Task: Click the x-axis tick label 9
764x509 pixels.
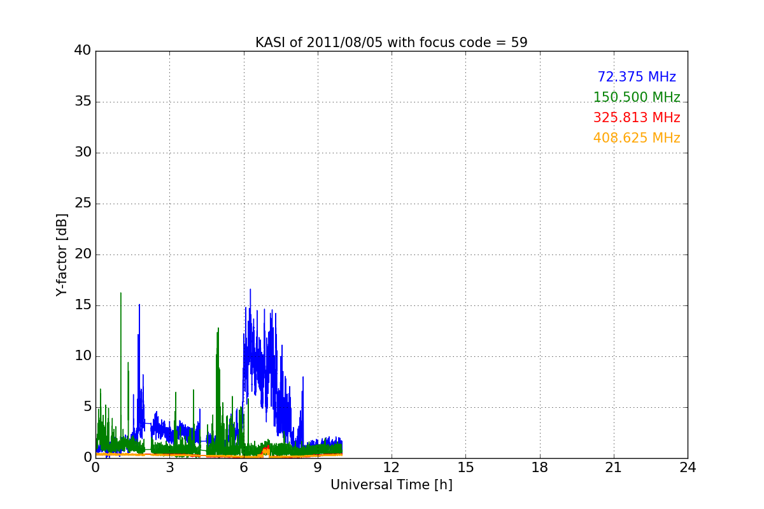Action: pyautogui.click(x=318, y=468)
